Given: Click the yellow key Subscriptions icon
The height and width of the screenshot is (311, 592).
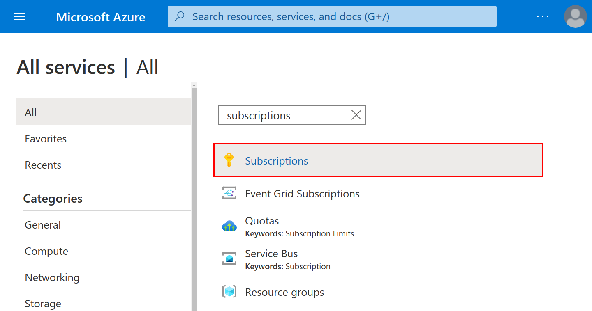Looking at the screenshot, I should (229, 160).
